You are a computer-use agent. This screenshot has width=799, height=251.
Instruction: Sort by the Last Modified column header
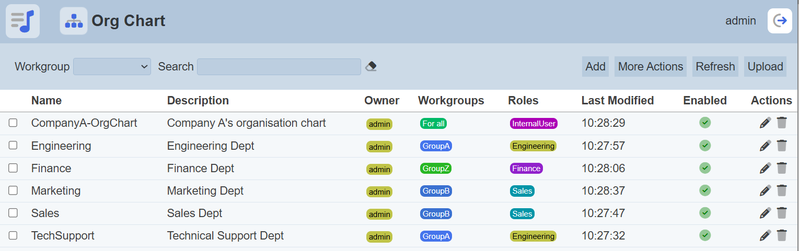click(617, 100)
